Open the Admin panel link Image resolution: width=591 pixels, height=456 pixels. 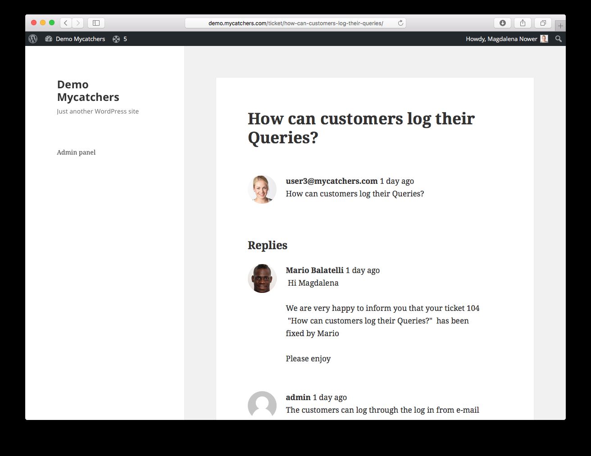tap(76, 152)
